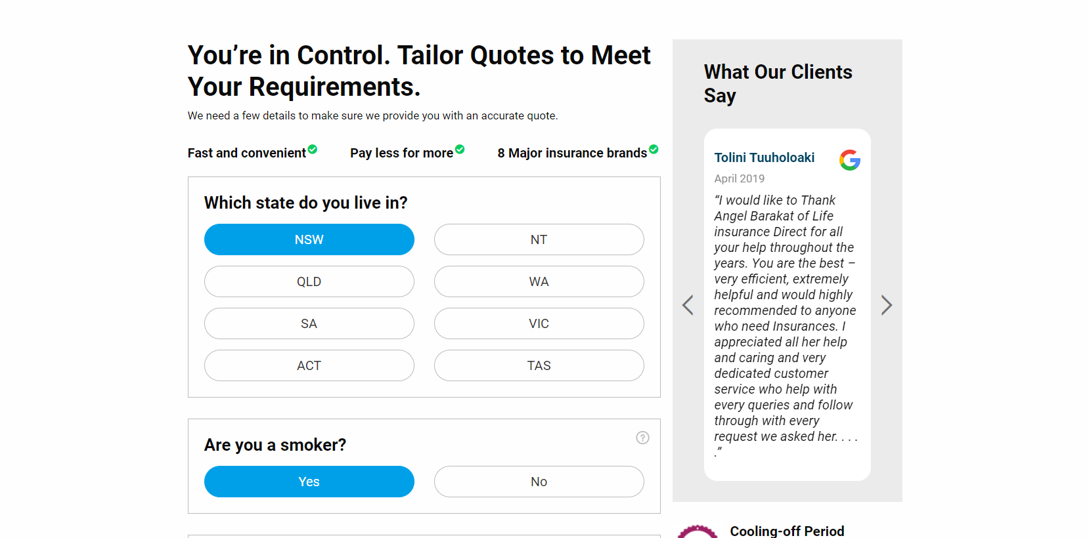Open reviewer name Tolini Tuuholoaki
The image size is (1089, 538).
coord(765,157)
